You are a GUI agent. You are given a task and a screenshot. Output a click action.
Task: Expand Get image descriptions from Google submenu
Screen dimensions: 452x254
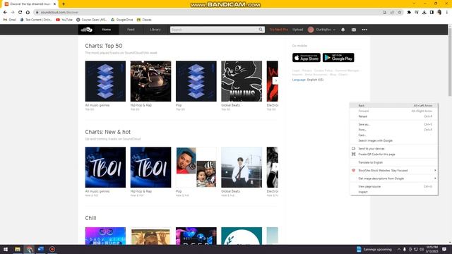(x=394, y=179)
